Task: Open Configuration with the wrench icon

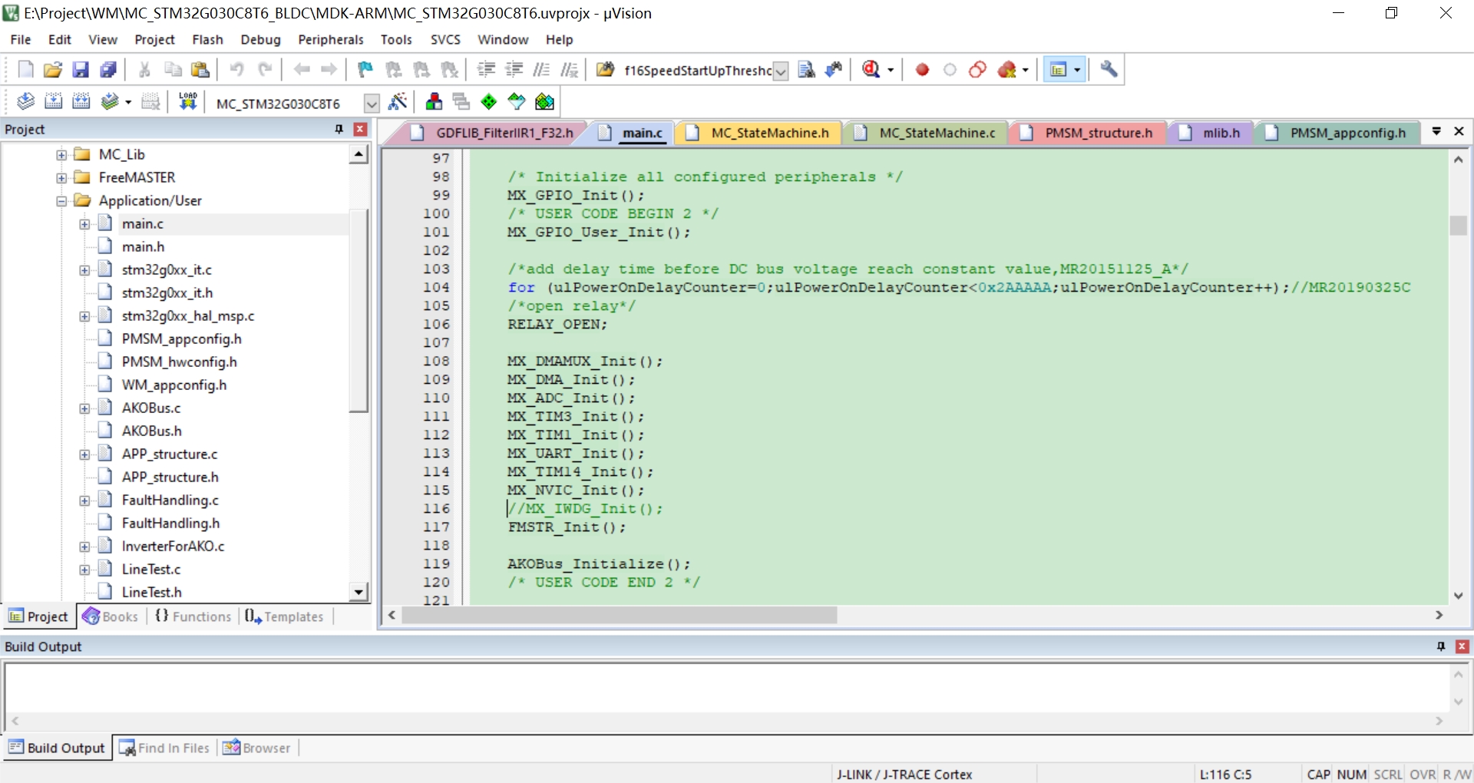Action: click(1109, 70)
